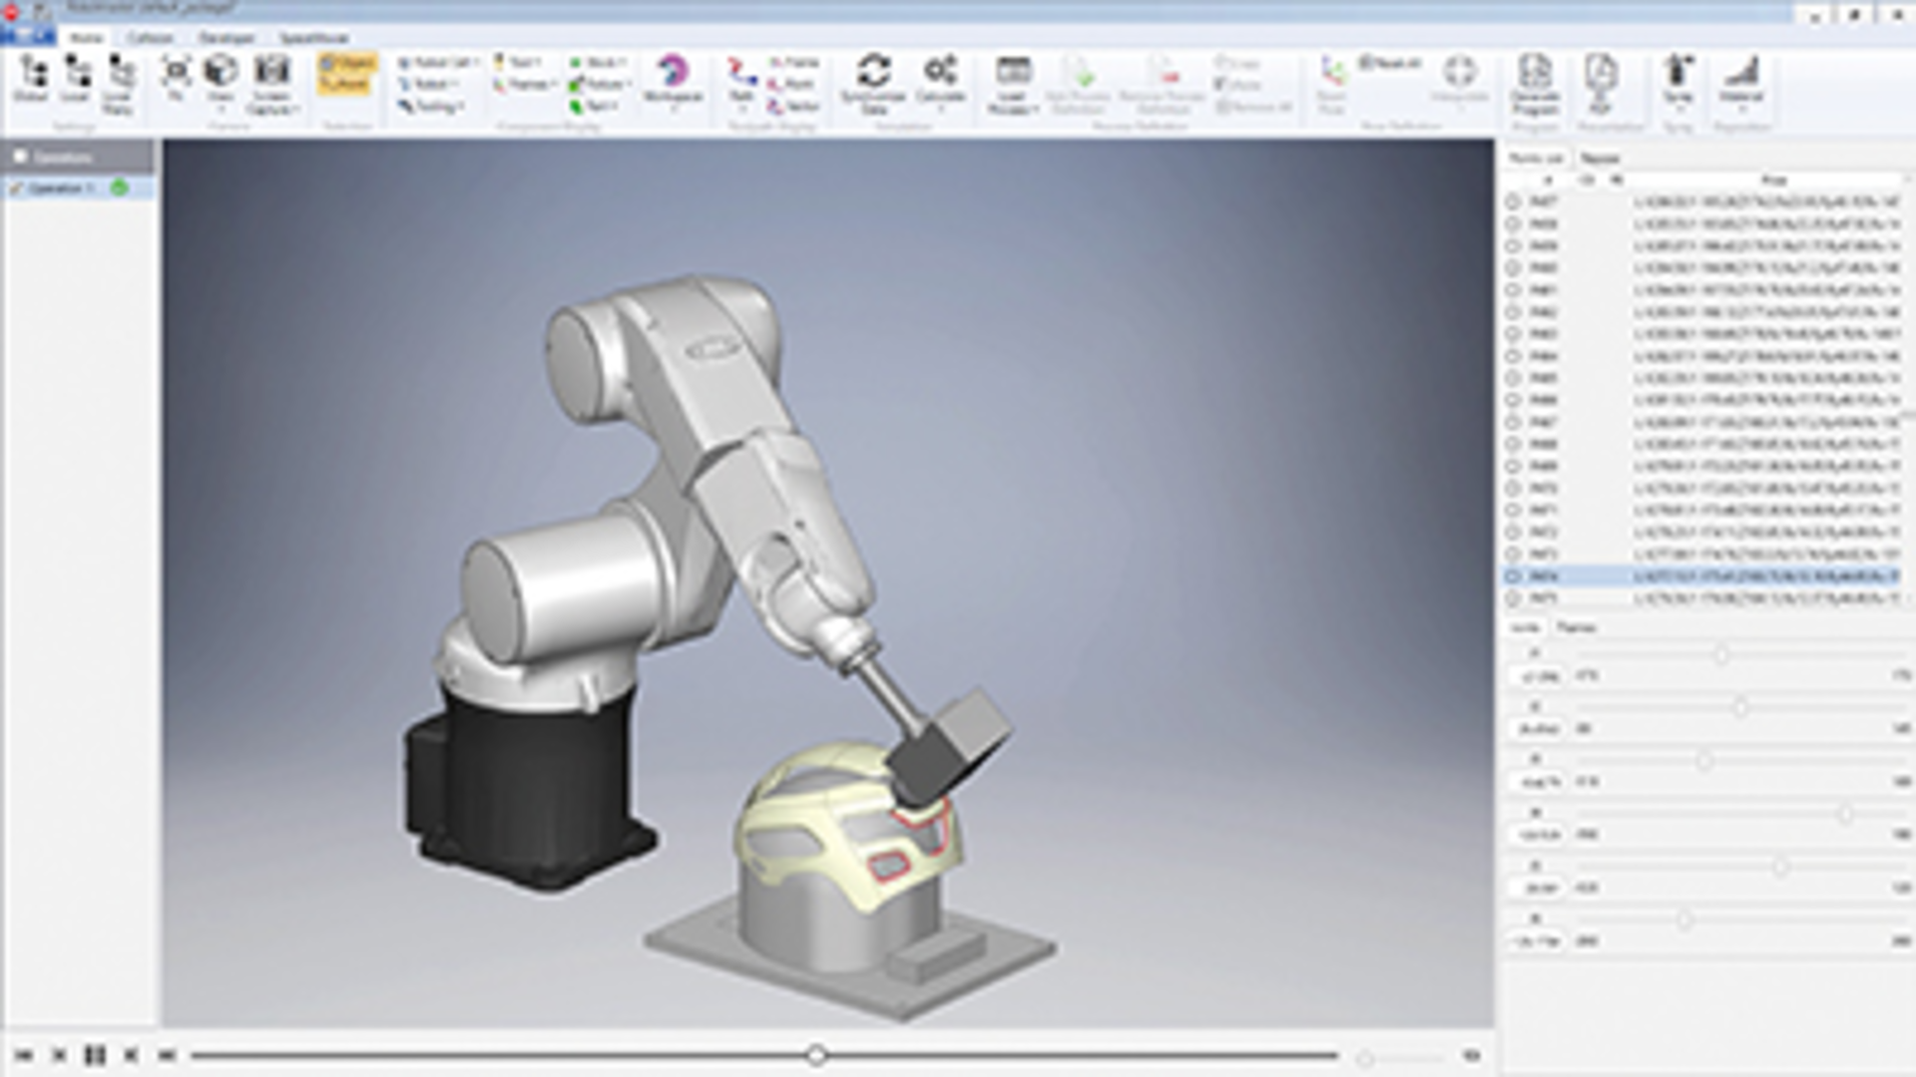Click Reset All in the ribbon
Viewport: 1916px width, 1077px height.
(1385, 62)
